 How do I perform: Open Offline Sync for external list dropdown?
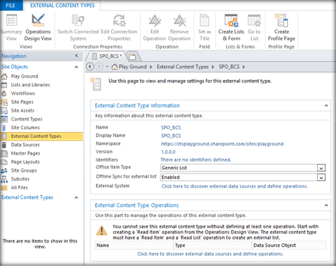(320, 177)
